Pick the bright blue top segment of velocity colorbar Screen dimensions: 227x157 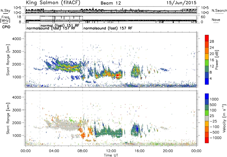207,96
